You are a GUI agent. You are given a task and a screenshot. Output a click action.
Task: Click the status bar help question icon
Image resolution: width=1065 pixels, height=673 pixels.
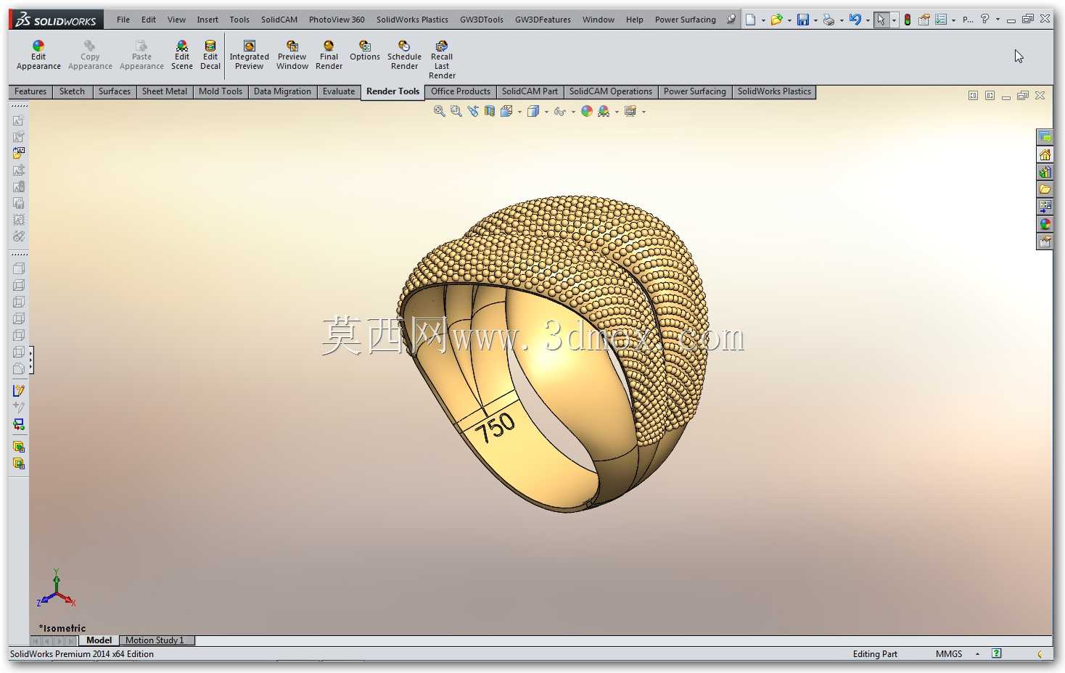997,653
